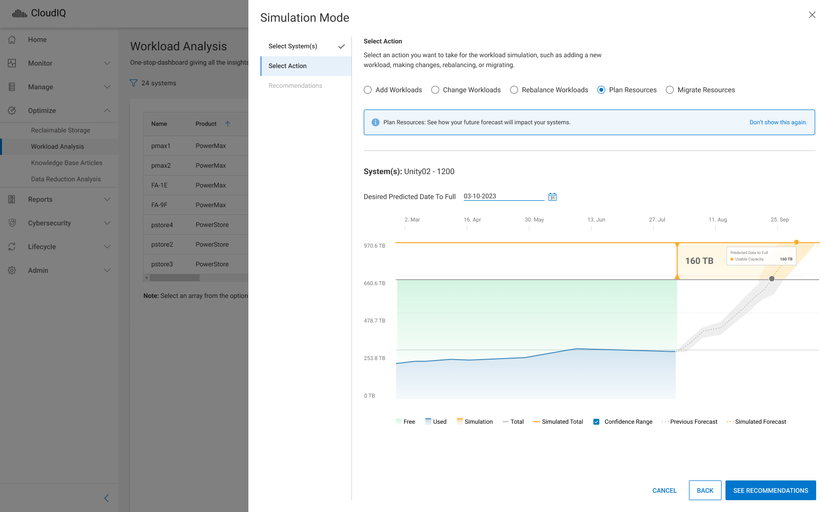
Task: Click the info icon in Plan Resources banner
Action: tap(376, 122)
